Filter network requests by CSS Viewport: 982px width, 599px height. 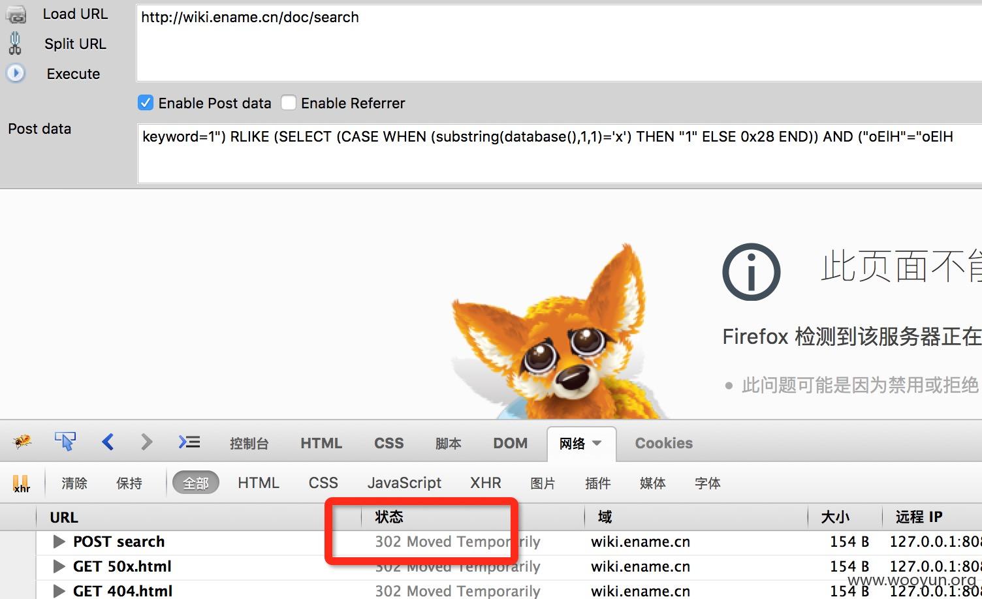click(323, 483)
